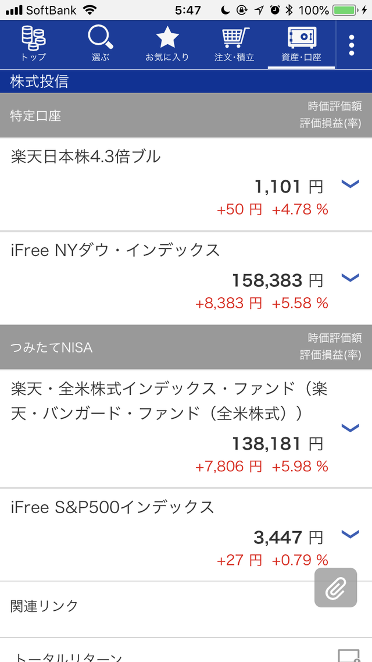Tap the 株式投信 title bar

(186, 81)
